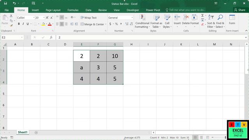Switch to the Page Layout tab

pyautogui.click(x=53, y=10)
